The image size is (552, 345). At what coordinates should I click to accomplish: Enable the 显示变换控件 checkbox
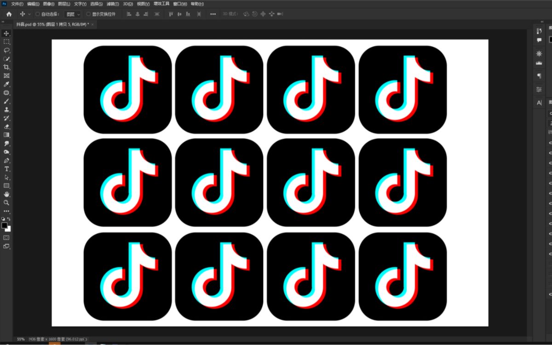(x=89, y=14)
